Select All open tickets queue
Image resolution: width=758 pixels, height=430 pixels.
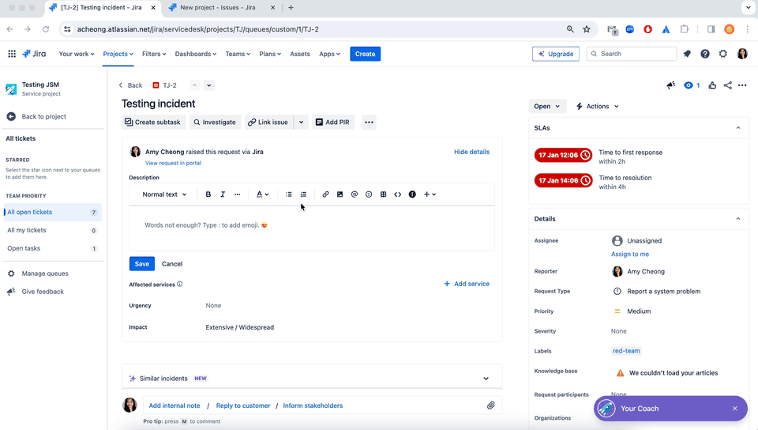pyautogui.click(x=52, y=212)
